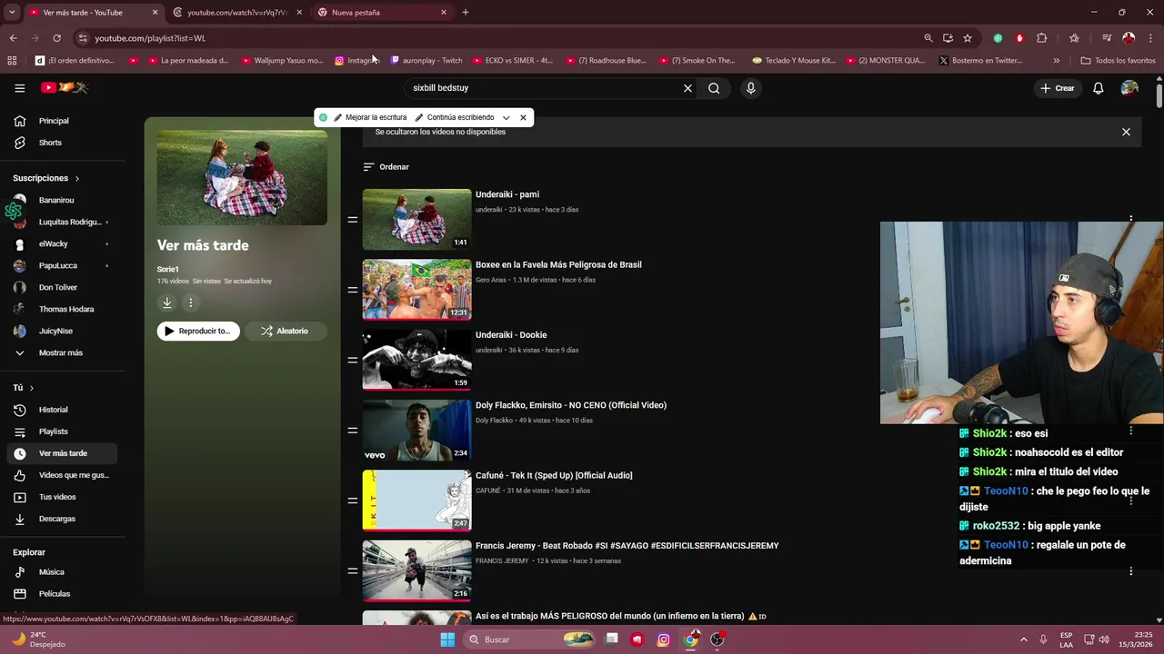Switch to youtube.com/watch browser tab
1164x654 pixels.
tap(236, 13)
